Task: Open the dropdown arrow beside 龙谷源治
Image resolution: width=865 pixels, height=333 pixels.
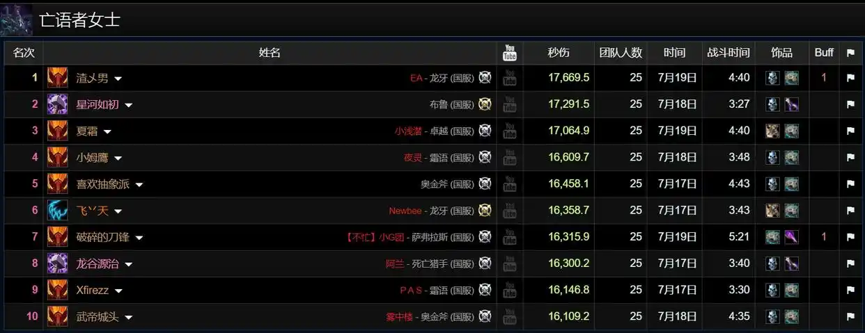Action: [128, 265]
